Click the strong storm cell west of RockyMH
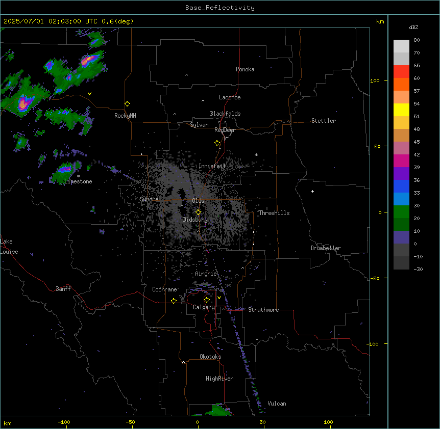 24,103
